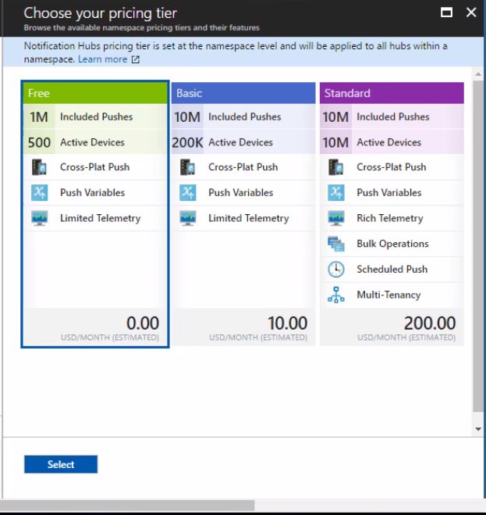Click Scheduled Push label
Viewport: 486px width, 515px height.
(x=392, y=270)
